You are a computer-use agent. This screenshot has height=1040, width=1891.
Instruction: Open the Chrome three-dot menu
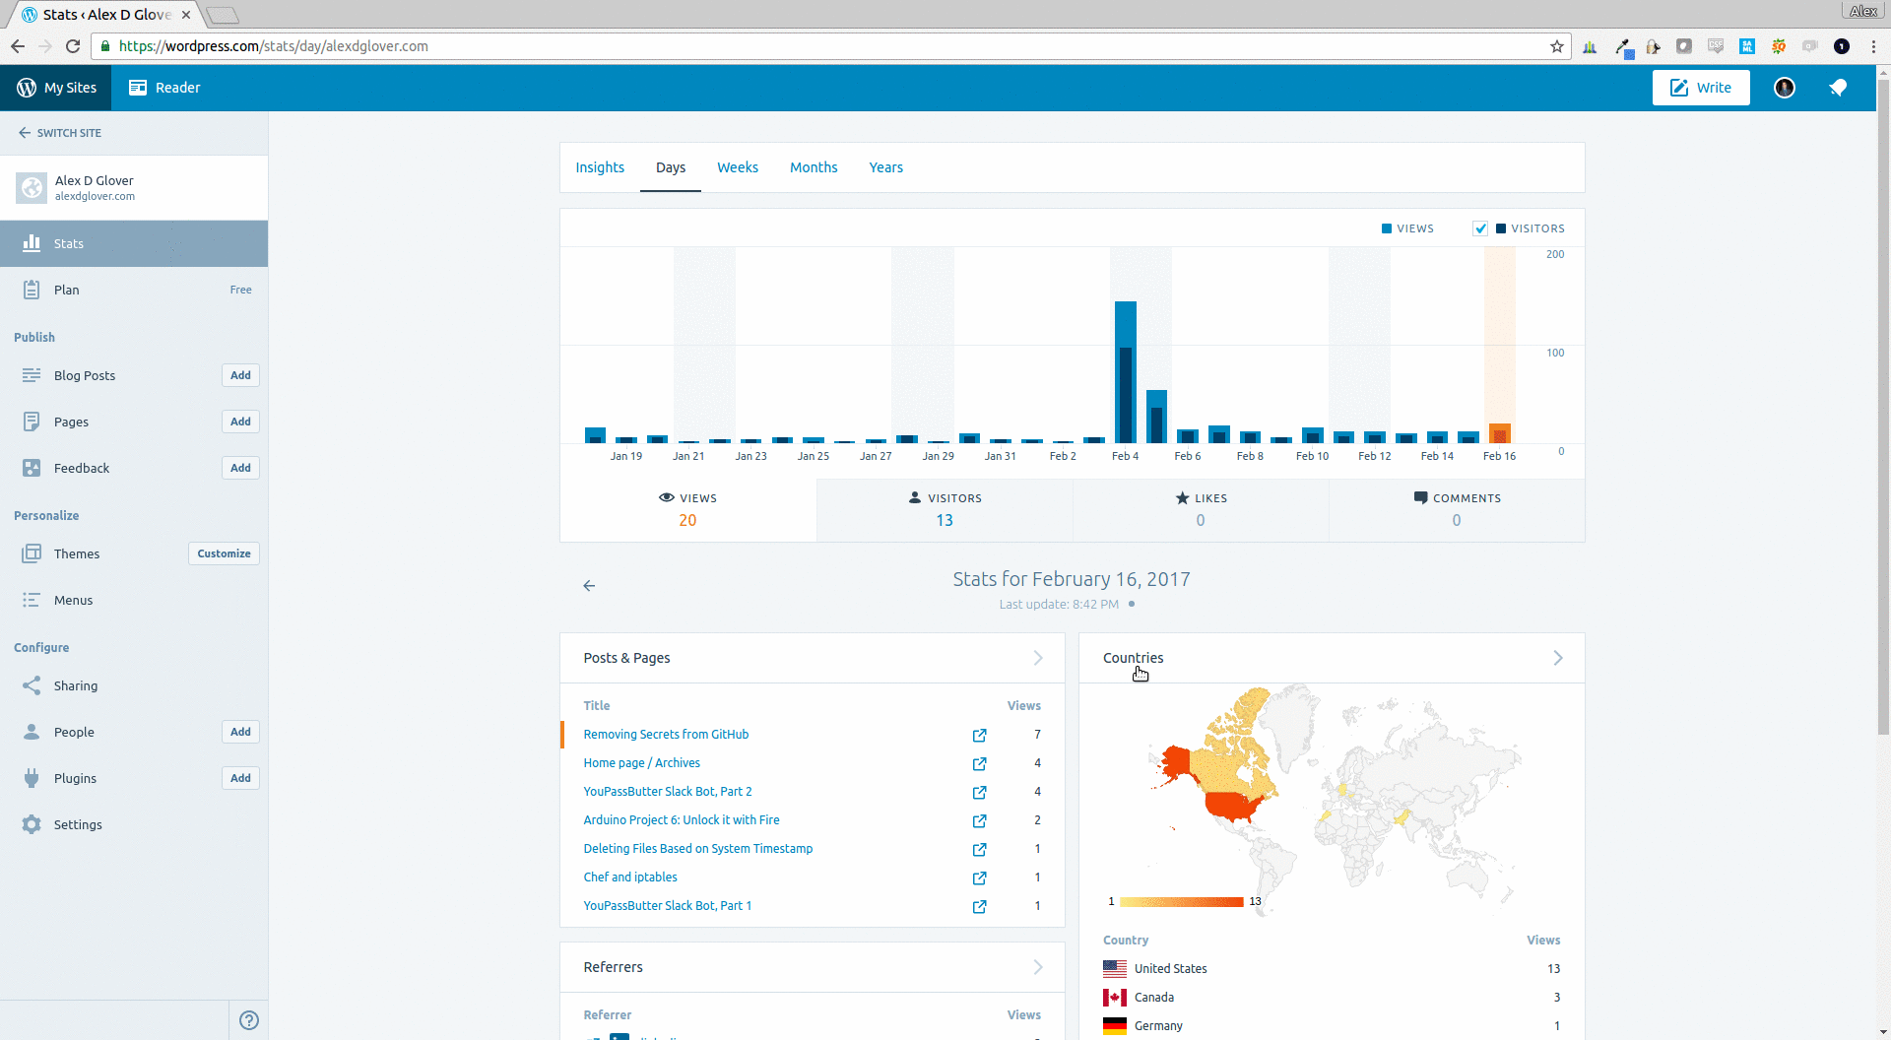1873,46
